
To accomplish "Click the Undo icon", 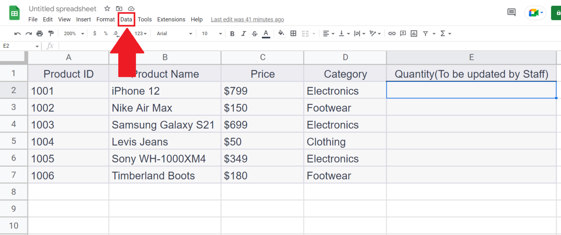I will point(17,34).
